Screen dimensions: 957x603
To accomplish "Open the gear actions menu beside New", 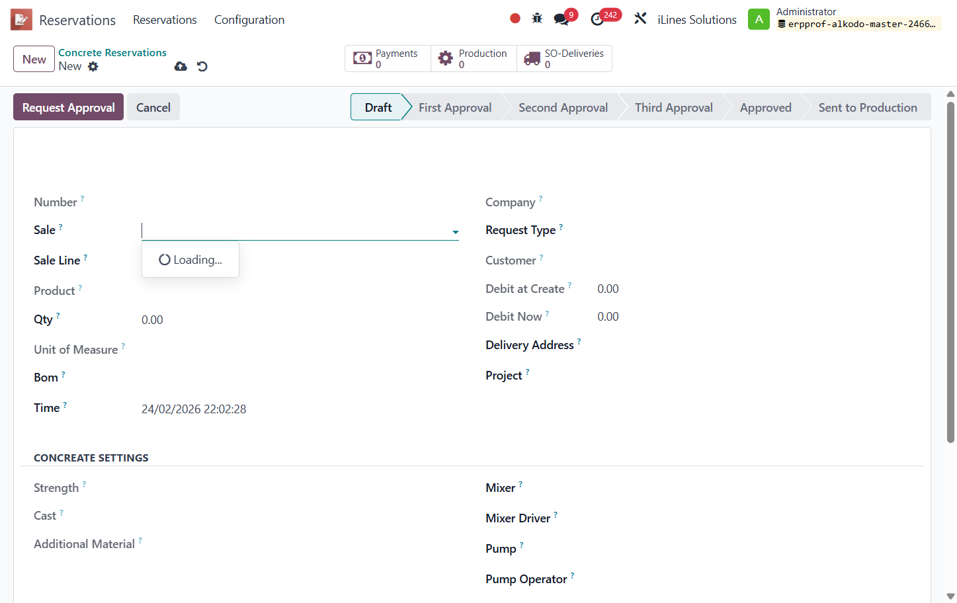I will 93,66.
